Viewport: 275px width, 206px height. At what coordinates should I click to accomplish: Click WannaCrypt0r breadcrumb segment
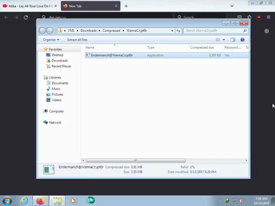click(137, 31)
